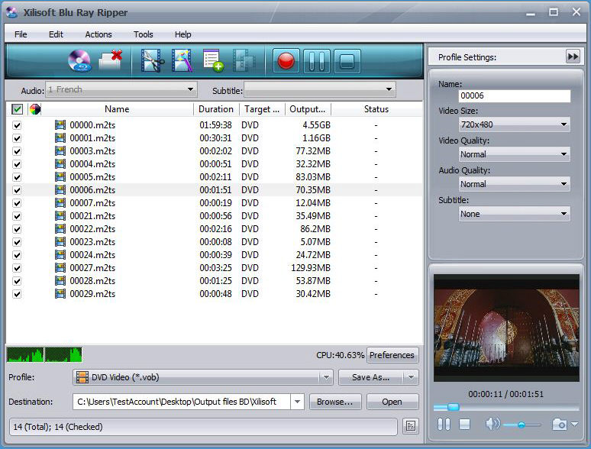Uncheck the 00024.m2ts checkbox
The height and width of the screenshot is (449, 591).
17,255
